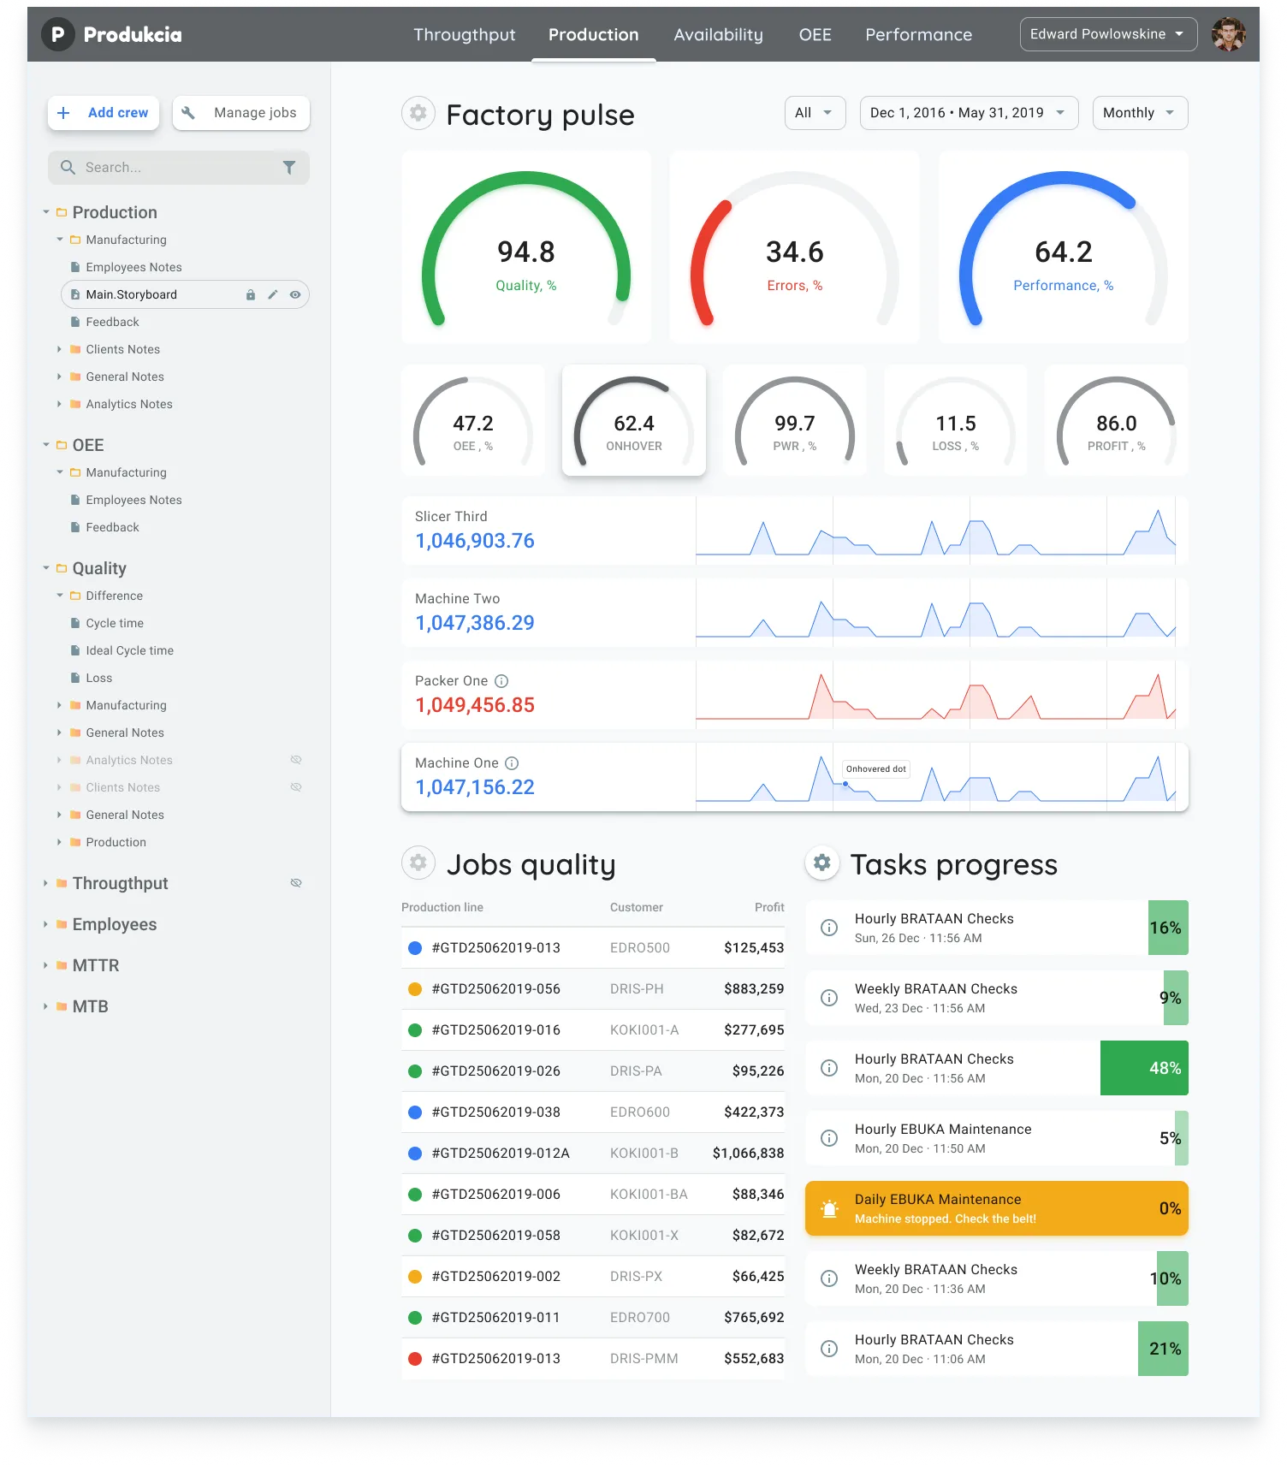This screenshot has height=1465, width=1287.
Task: Open Employees Notes under Production
Action: point(133,267)
